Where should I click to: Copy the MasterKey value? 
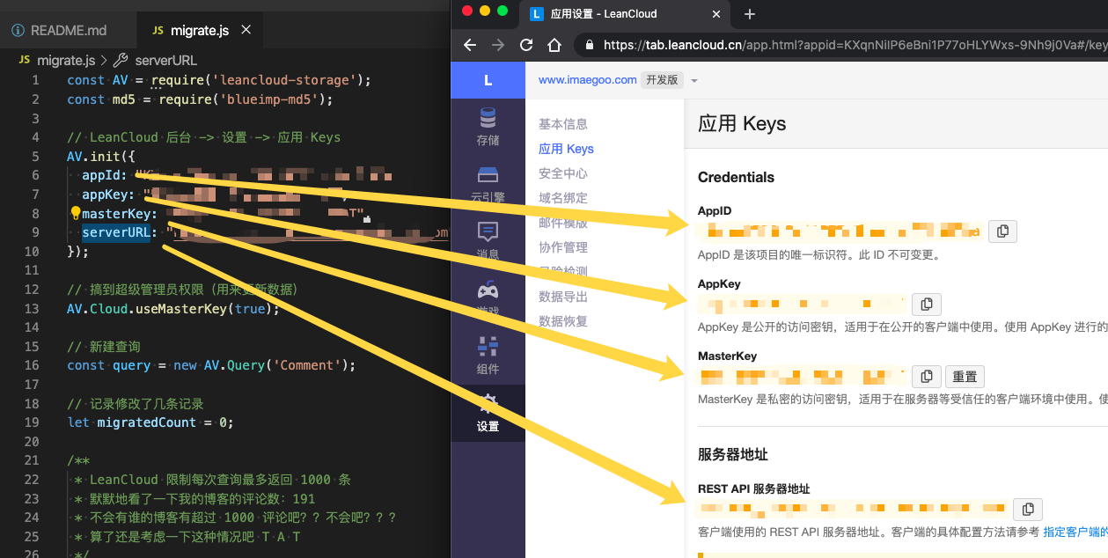click(927, 377)
